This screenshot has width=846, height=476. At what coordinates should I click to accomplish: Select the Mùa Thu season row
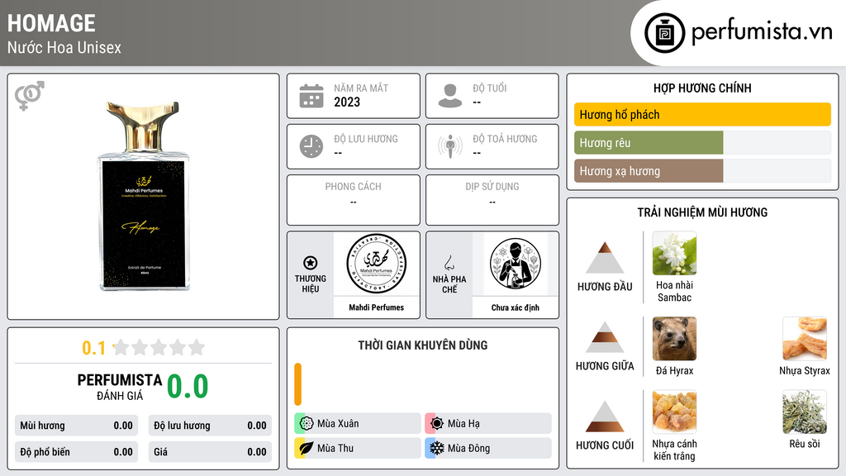click(x=358, y=448)
